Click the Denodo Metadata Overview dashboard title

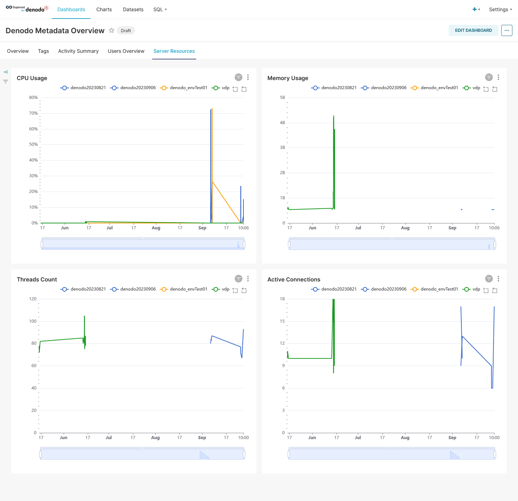coord(55,31)
